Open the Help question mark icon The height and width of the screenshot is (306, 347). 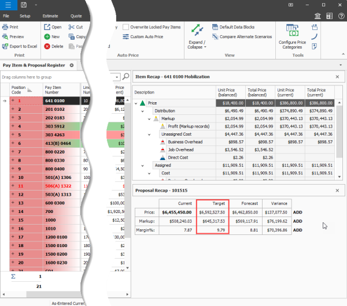[x=341, y=16]
